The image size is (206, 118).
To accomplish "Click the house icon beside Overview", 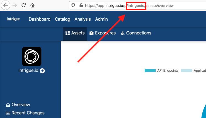I will pyautogui.click(x=8, y=105).
